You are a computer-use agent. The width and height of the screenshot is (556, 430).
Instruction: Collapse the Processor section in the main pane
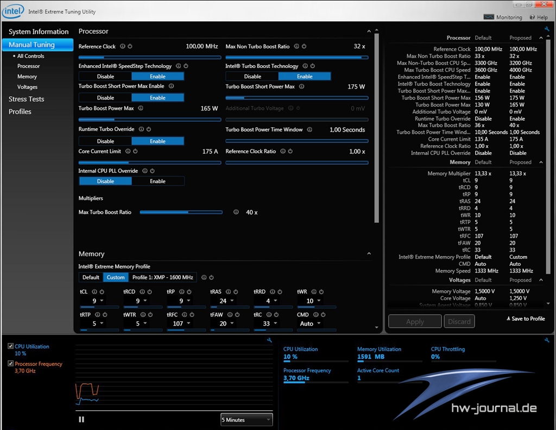click(369, 31)
